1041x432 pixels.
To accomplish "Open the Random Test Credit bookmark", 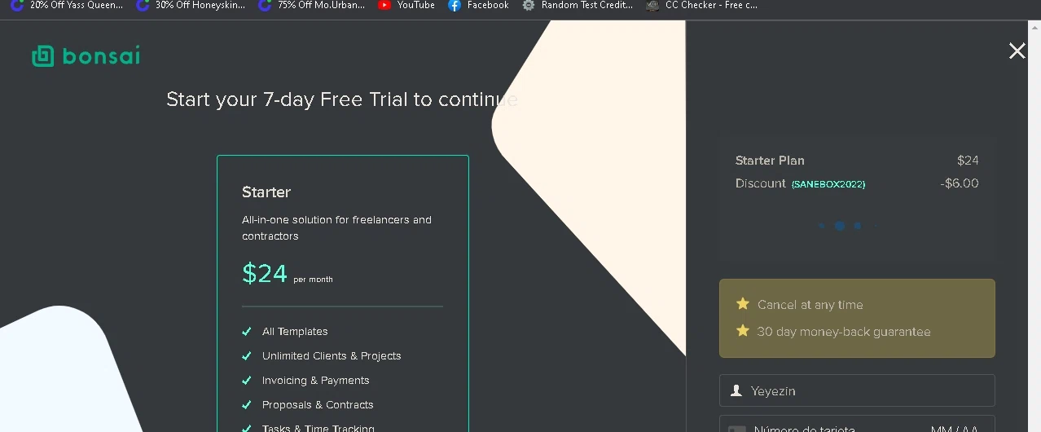I will [577, 5].
